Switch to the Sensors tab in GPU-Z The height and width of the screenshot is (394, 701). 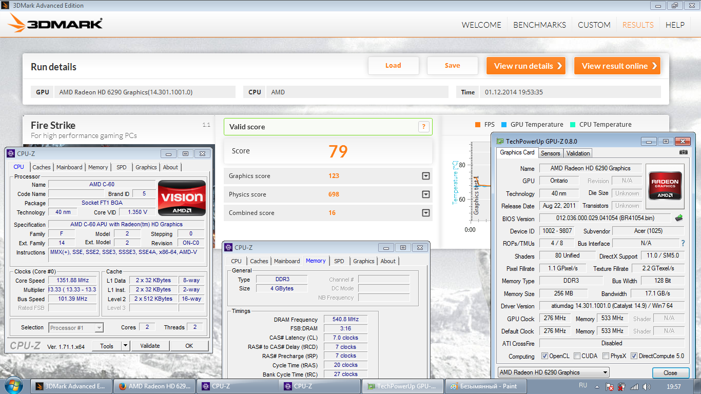tap(551, 153)
